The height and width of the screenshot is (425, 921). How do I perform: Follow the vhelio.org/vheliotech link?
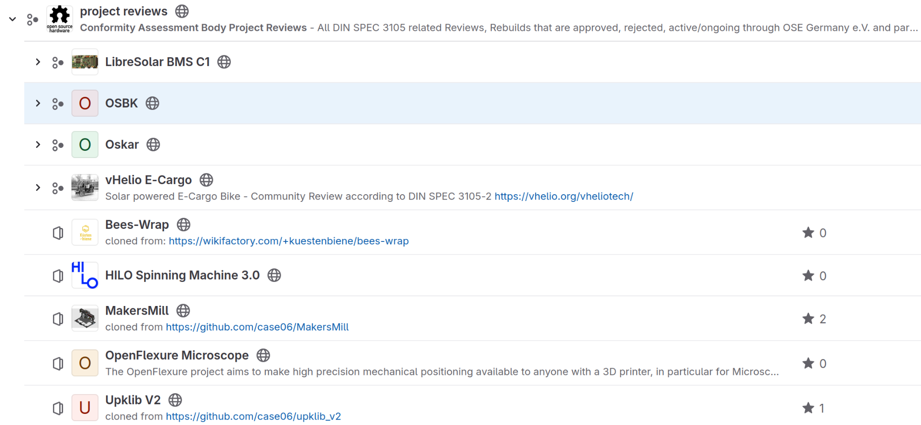click(x=564, y=196)
